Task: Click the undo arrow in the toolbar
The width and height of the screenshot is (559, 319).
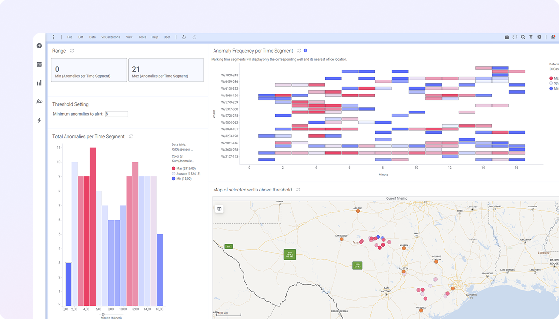Action: [184, 37]
